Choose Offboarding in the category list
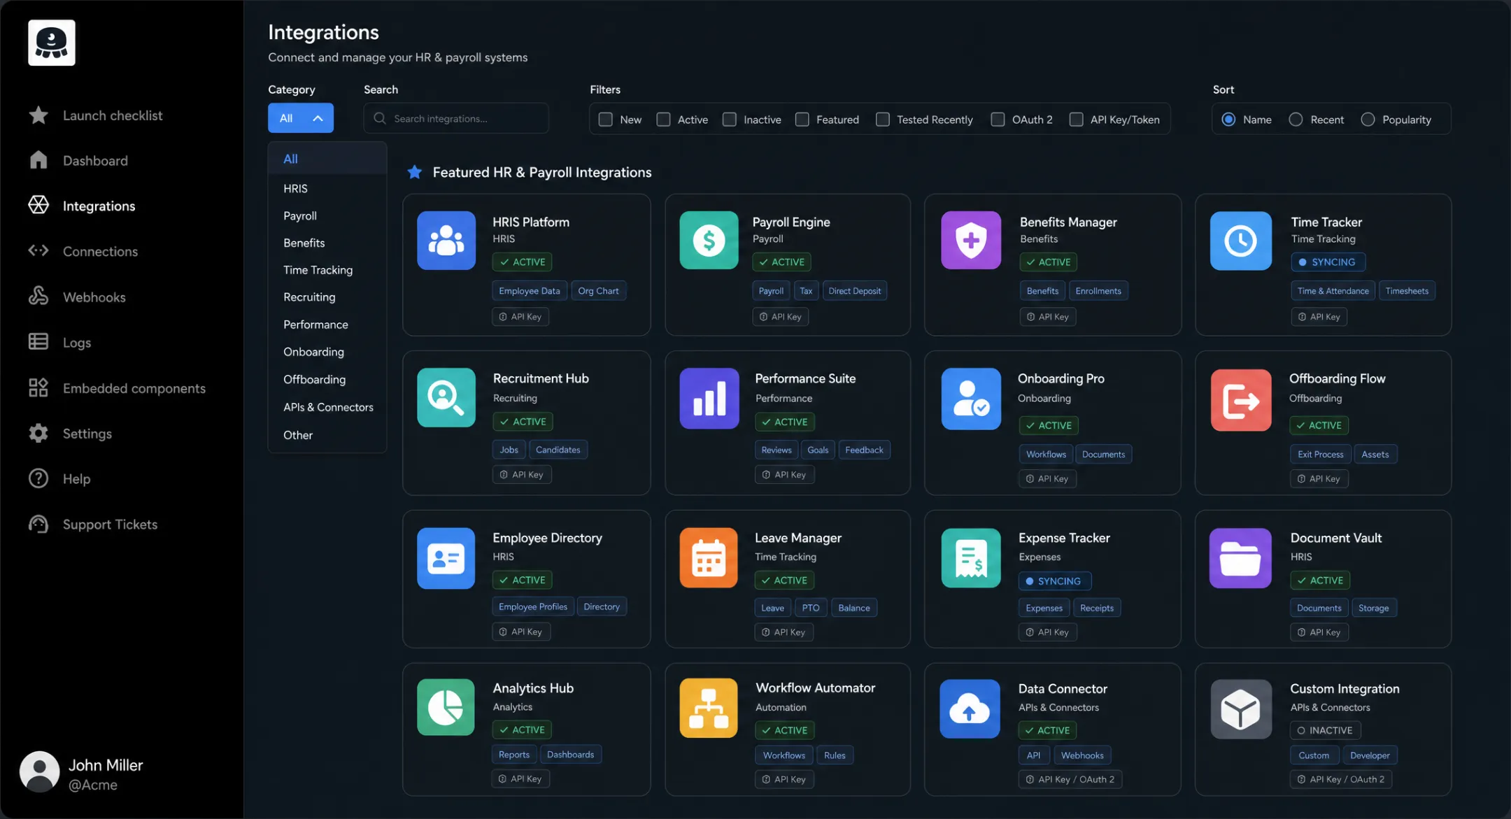 tap(327, 380)
